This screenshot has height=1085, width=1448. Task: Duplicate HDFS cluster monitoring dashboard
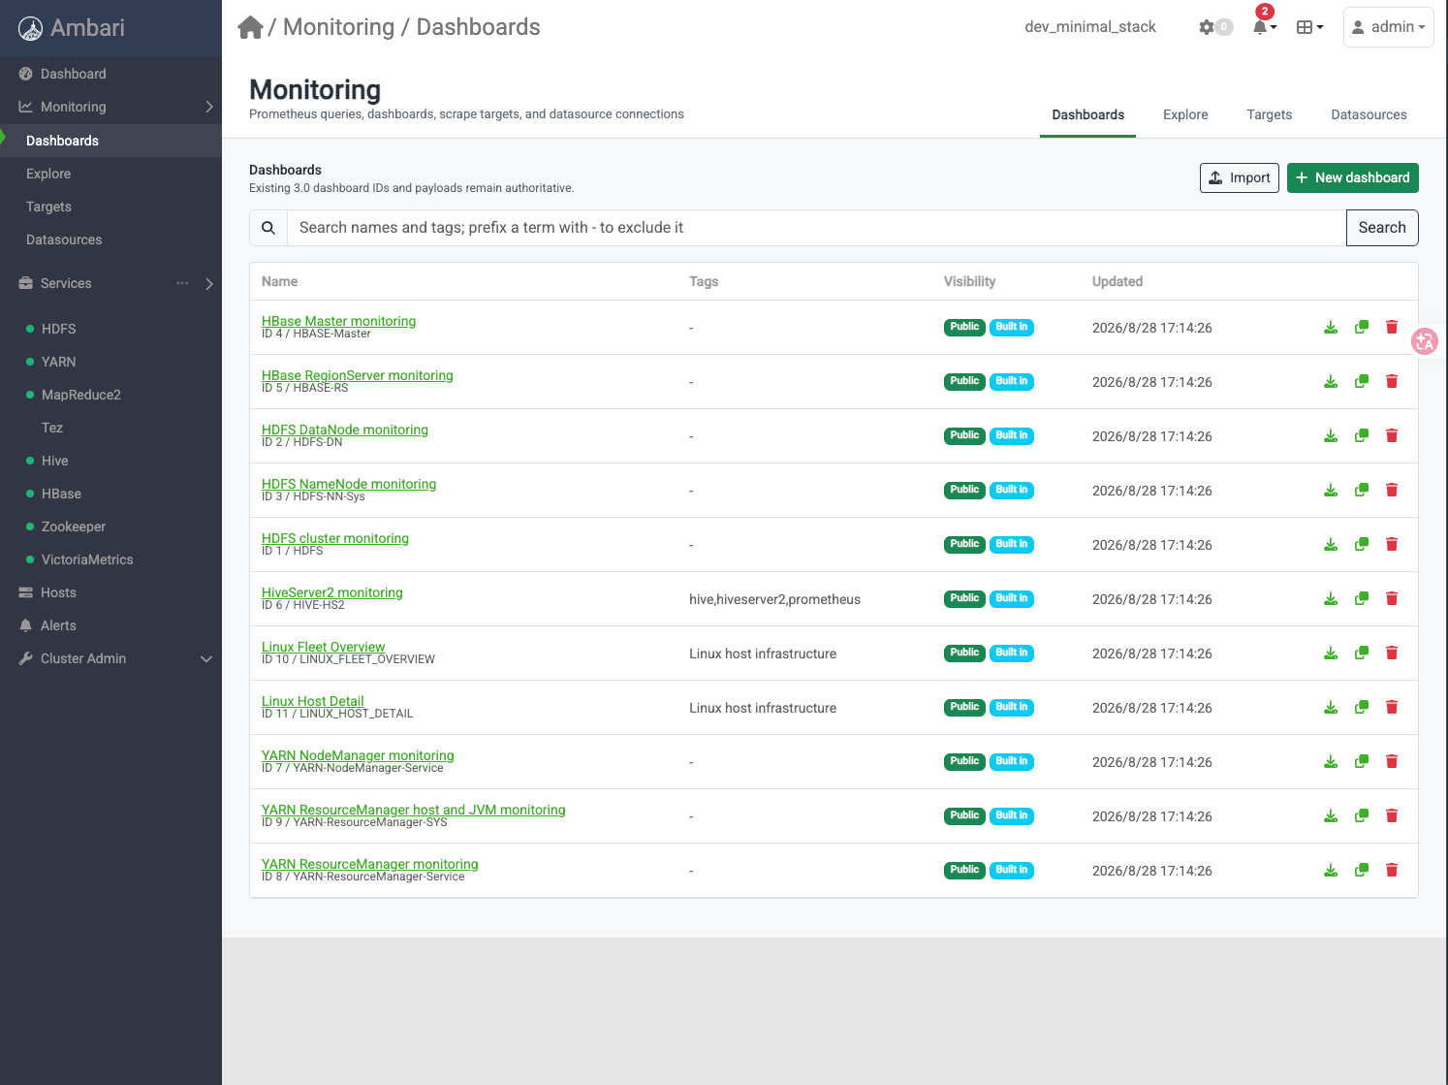tap(1362, 545)
